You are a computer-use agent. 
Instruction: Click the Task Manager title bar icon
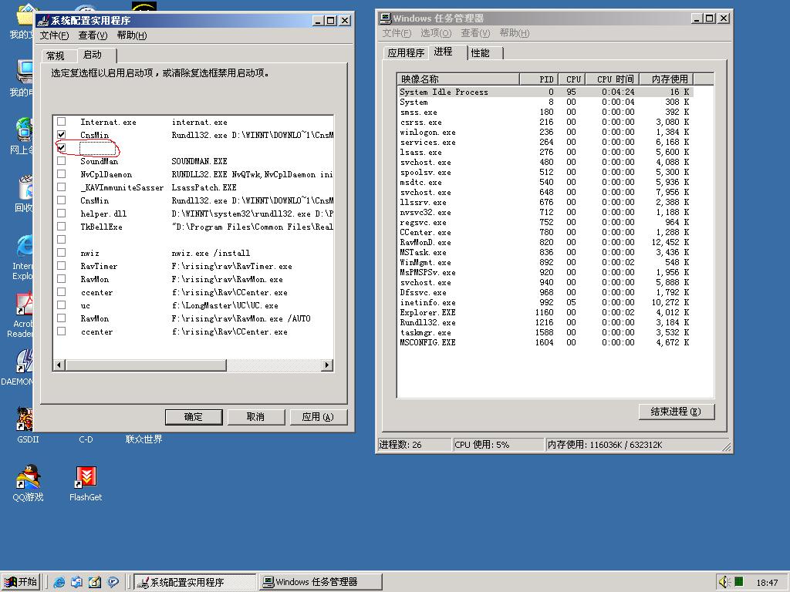pyautogui.click(x=386, y=18)
